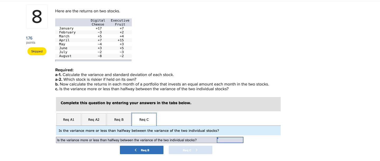Select the currently active Req C tab

click(144, 119)
